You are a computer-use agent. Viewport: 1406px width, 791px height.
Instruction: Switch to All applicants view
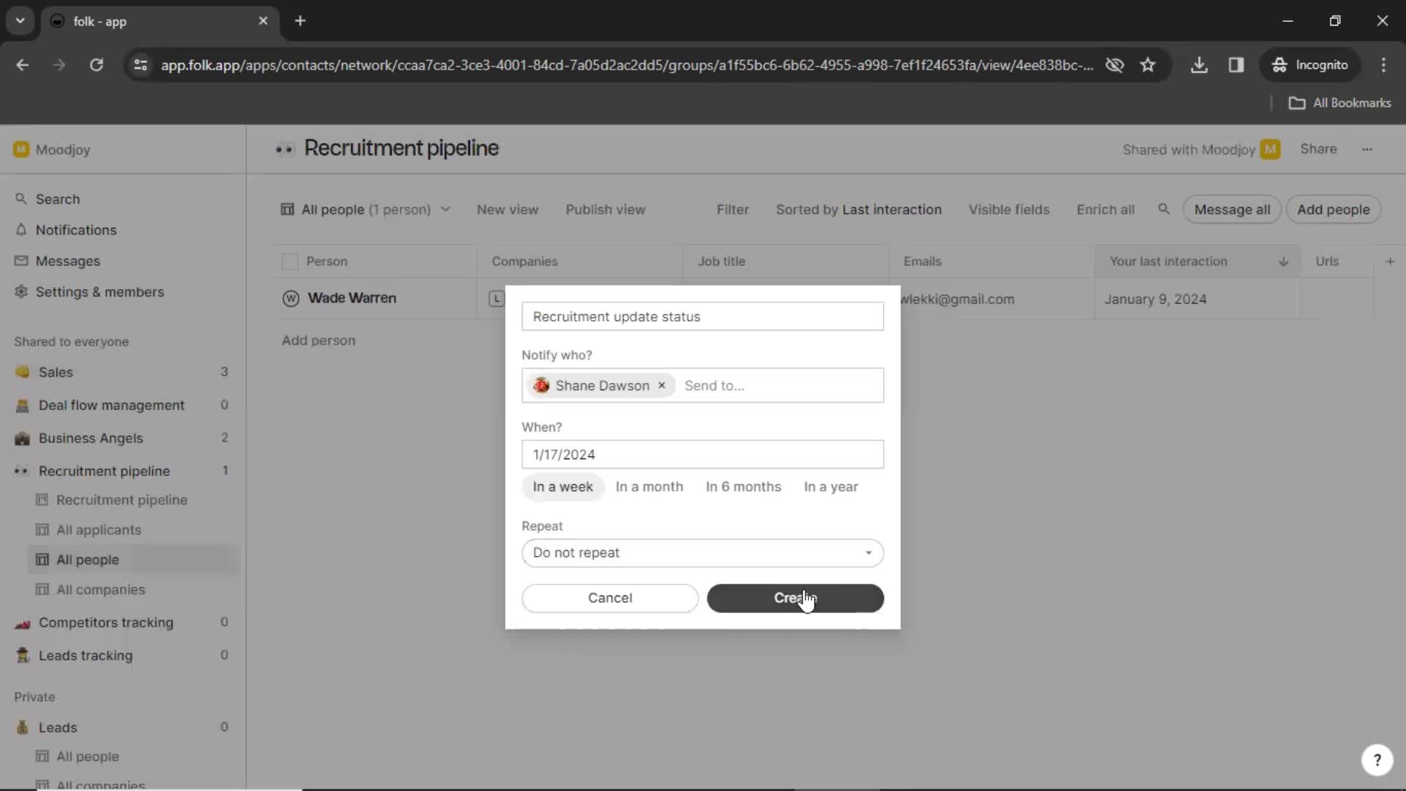click(x=99, y=530)
